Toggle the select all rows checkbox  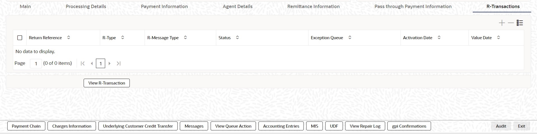pos(20,38)
